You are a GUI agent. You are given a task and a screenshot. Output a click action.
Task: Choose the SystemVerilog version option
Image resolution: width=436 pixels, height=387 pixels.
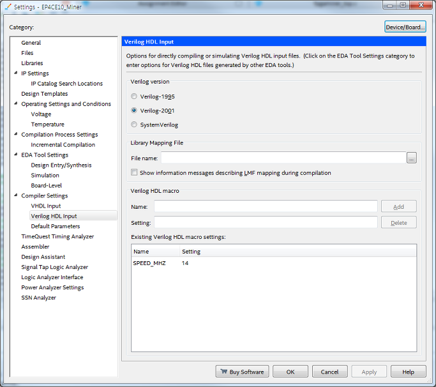134,125
